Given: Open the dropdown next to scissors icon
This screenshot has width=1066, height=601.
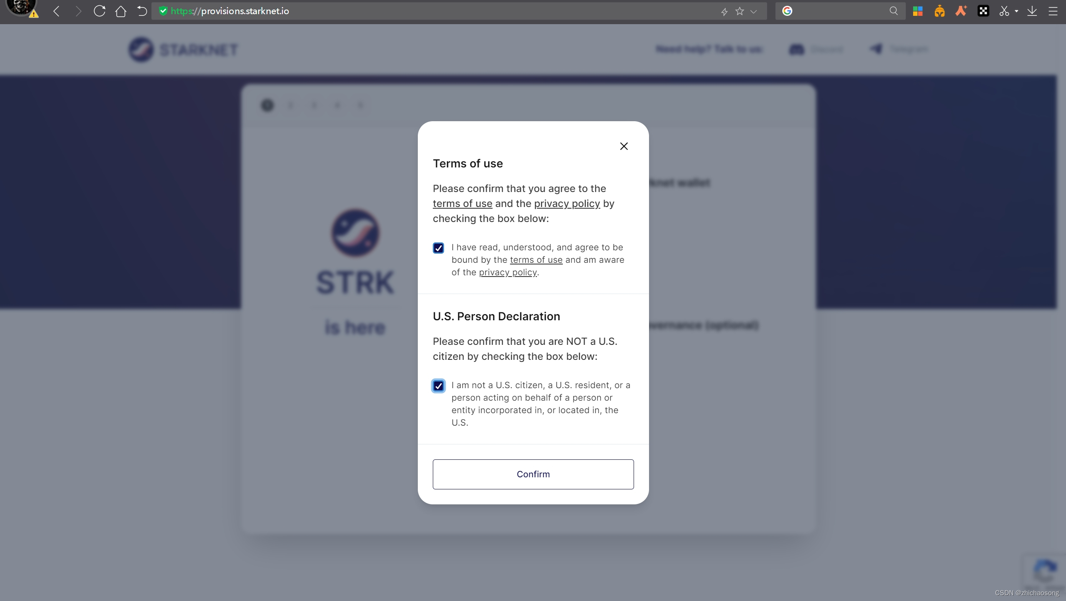Looking at the screenshot, I should [x=1016, y=12].
